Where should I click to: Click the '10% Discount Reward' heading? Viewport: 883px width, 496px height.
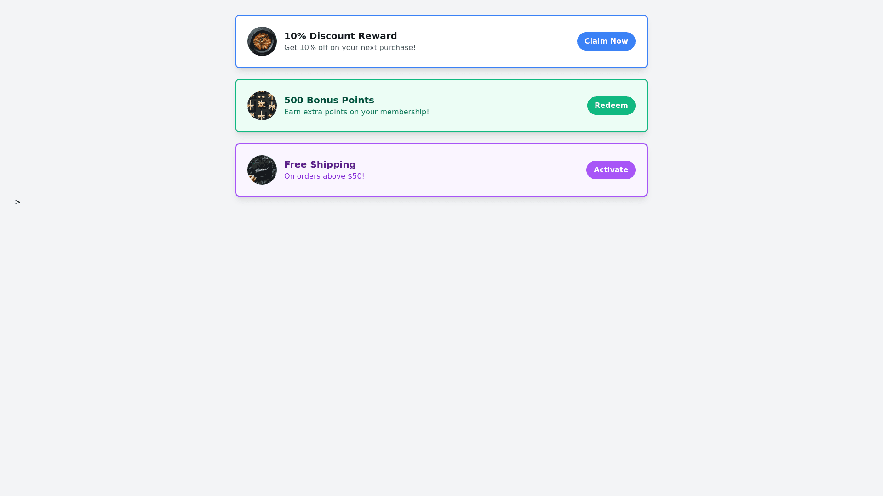340,36
